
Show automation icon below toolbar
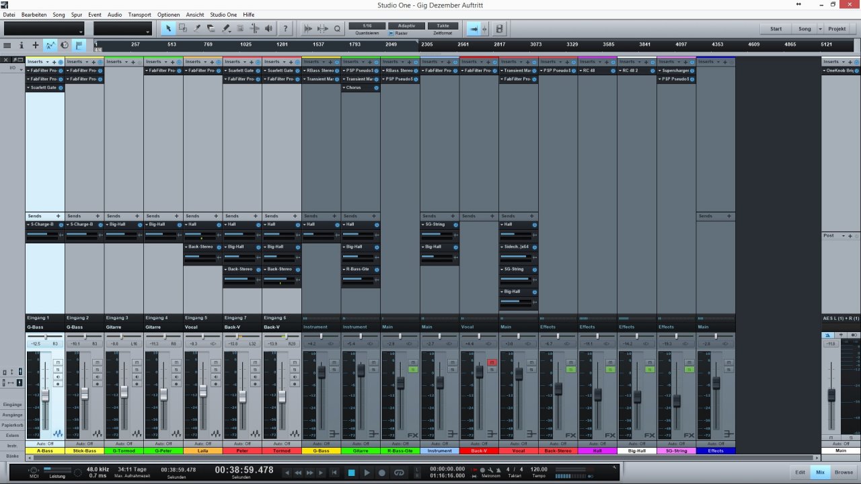click(x=50, y=45)
